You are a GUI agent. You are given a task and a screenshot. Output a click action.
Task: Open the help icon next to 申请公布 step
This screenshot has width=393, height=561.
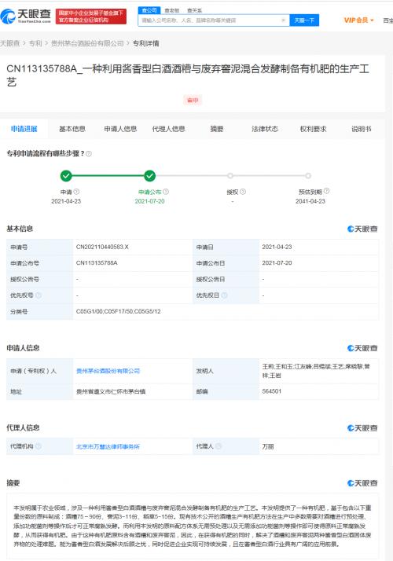click(x=166, y=192)
